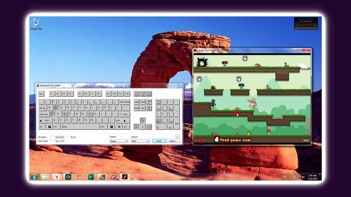351x197 pixels.
Task: Click the highlighted W key
Action: click(56, 108)
